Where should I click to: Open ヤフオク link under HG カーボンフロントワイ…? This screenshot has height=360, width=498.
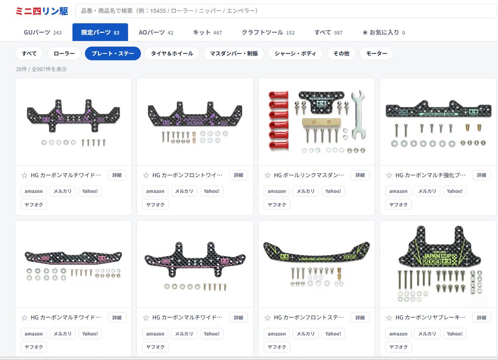pyautogui.click(x=155, y=204)
